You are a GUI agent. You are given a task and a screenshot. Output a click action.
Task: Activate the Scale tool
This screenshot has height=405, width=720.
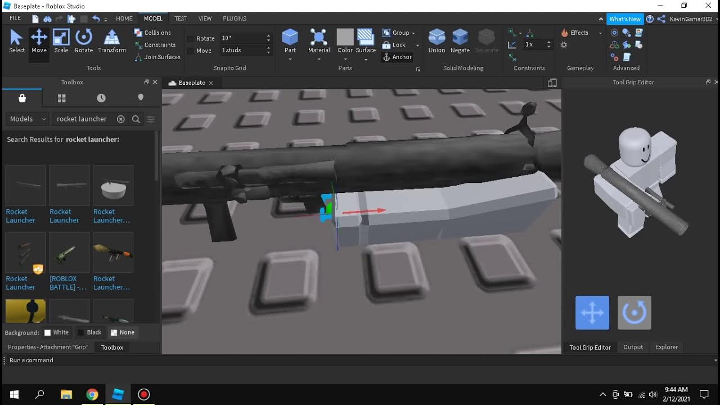(x=61, y=42)
